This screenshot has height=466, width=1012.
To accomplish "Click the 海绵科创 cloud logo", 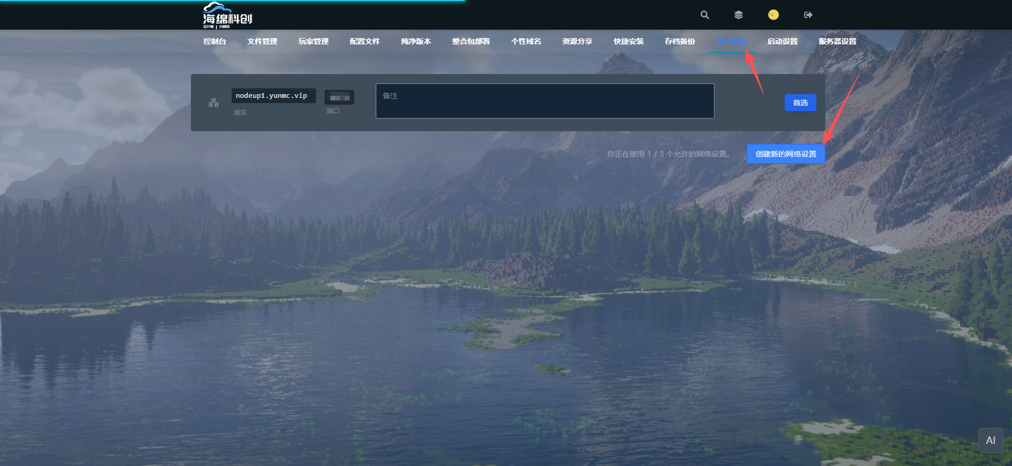I will click(227, 15).
